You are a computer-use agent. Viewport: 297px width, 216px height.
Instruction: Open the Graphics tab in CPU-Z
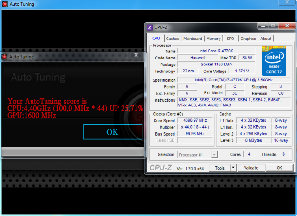(248, 39)
